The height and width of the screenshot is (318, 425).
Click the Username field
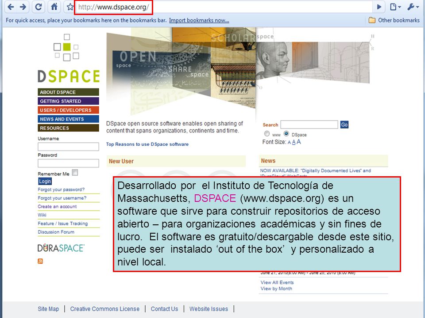[68, 147]
